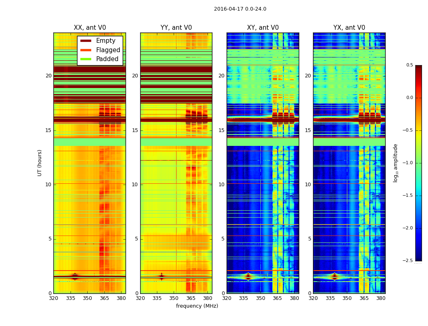The image size is (428, 326).
Task: Click the date title 2016-04-17 0.0-24.0
Action: [240, 9]
